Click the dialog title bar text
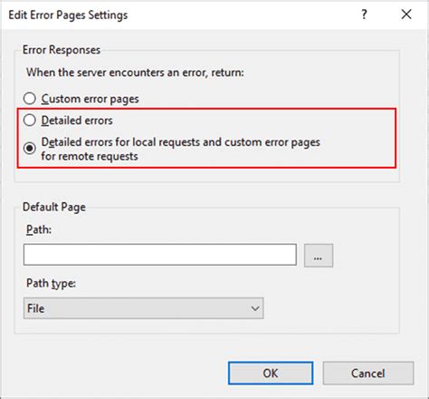The height and width of the screenshot is (399, 429). coord(68,15)
